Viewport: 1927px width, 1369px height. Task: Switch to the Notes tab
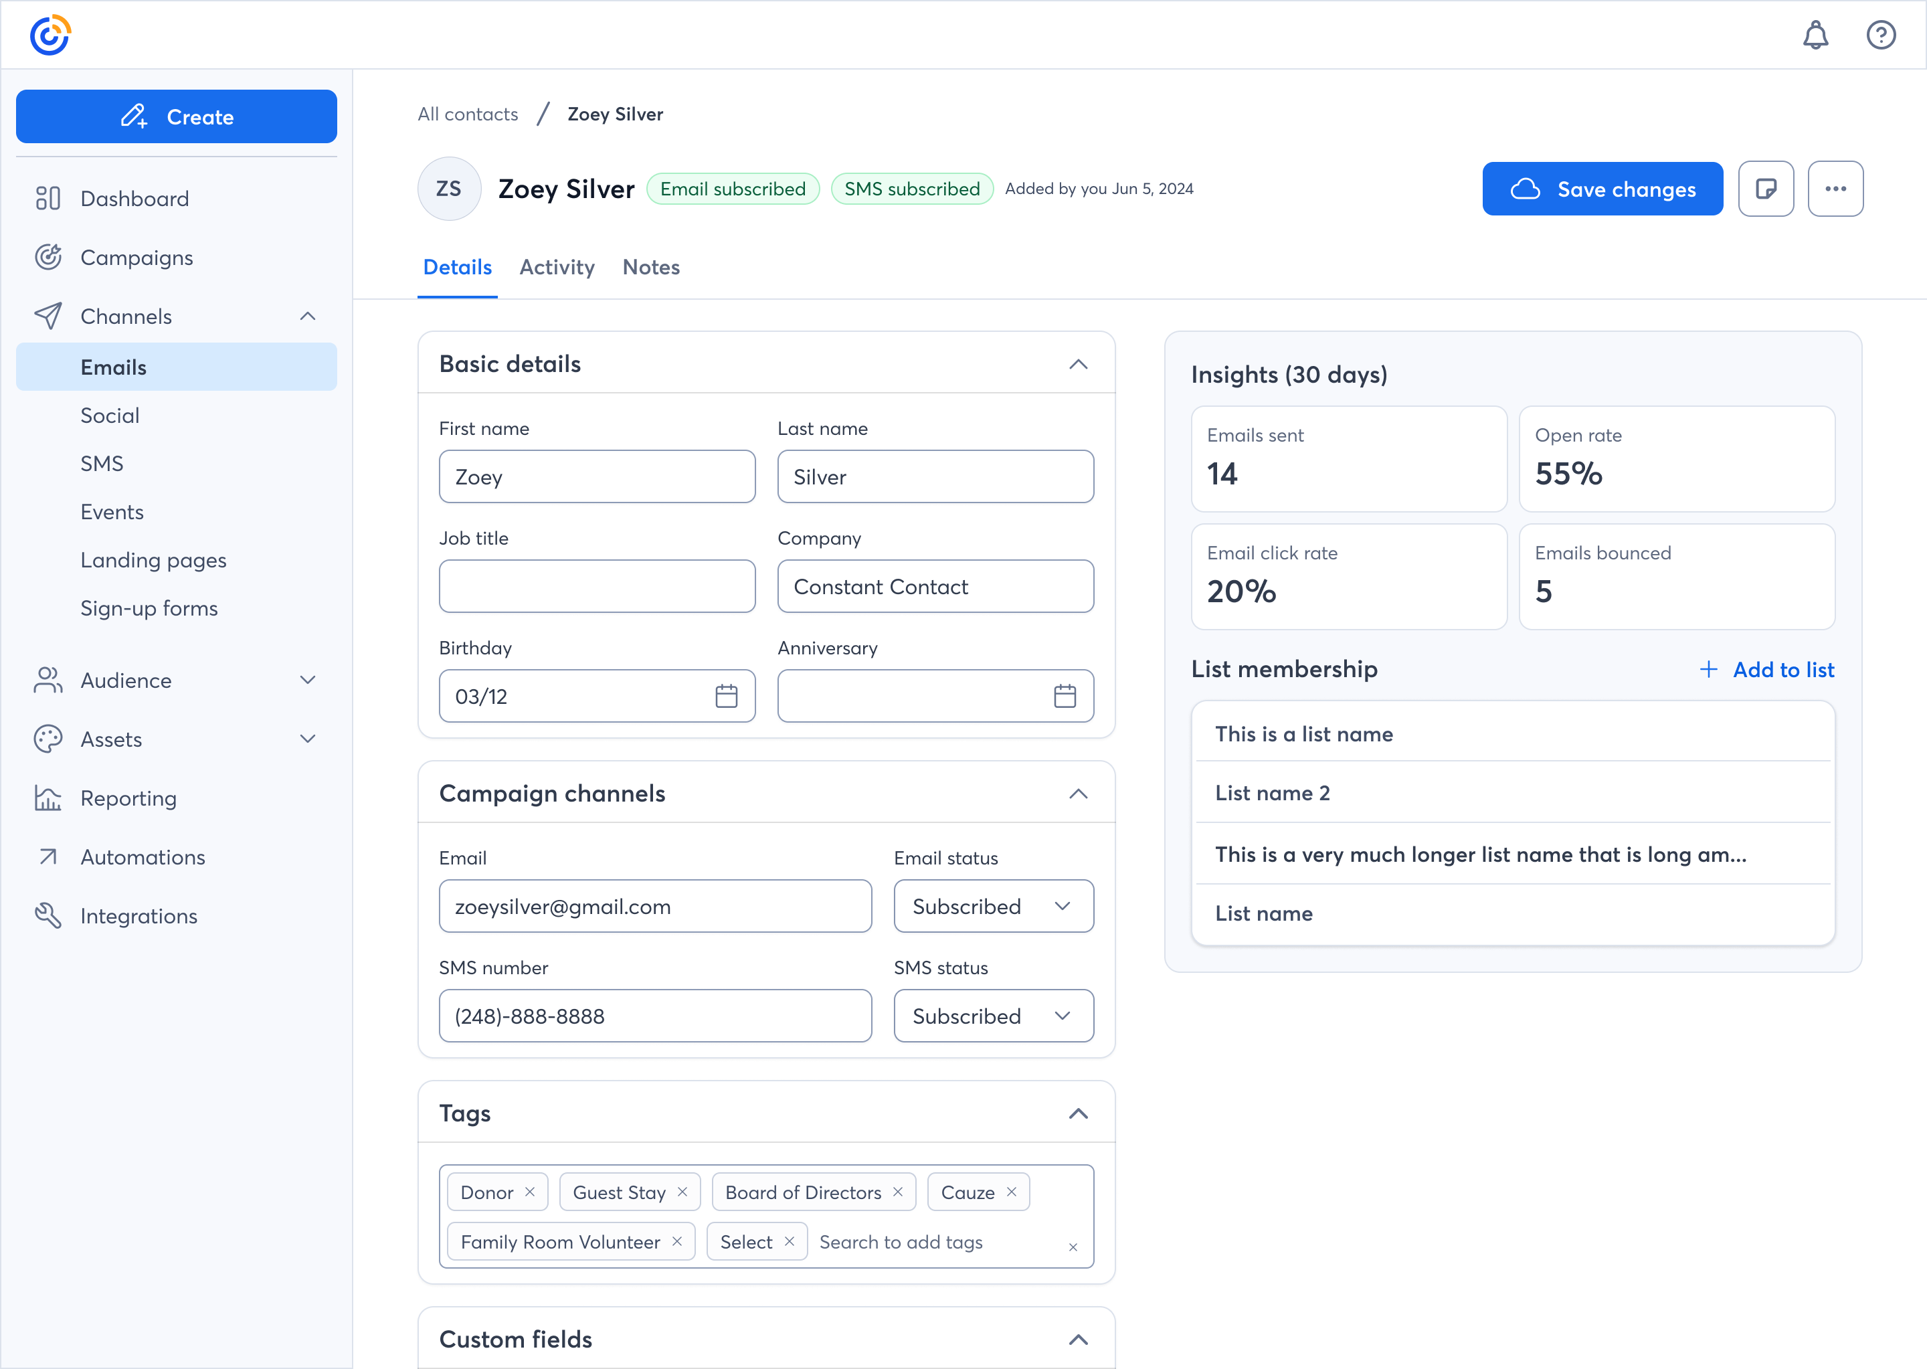(651, 267)
